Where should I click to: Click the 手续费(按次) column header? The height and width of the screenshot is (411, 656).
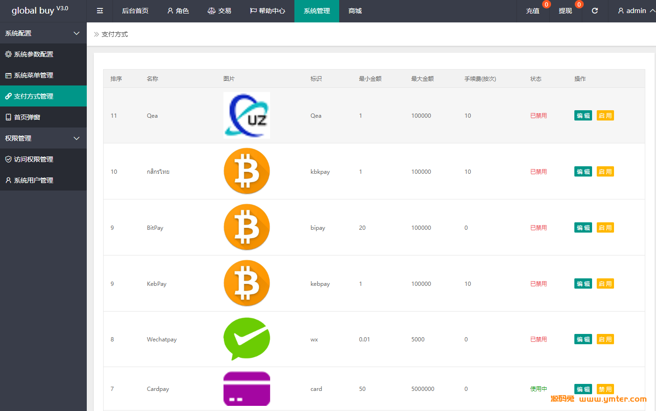(480, 78)
